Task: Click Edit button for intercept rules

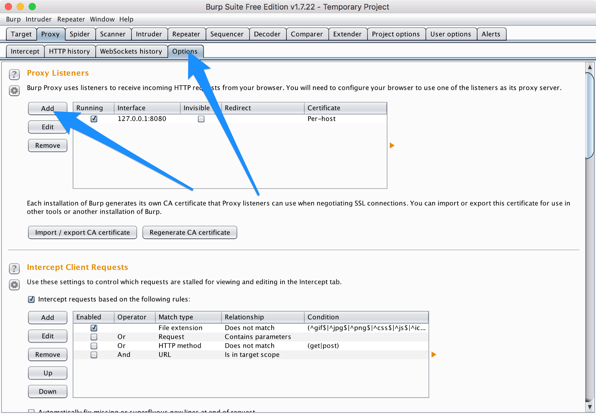Action: tap(48, 336)
